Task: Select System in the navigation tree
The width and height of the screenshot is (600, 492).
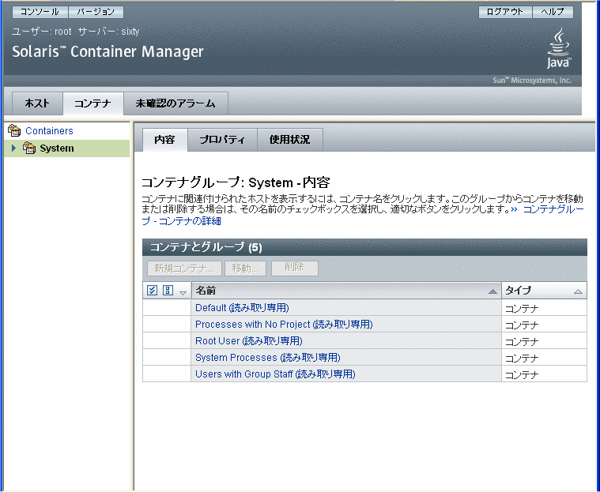Action: point(57,148)
